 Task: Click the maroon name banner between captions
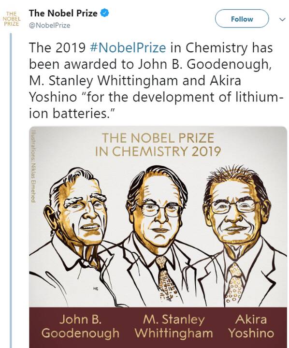pyautogui.click(x=158, y=328)
